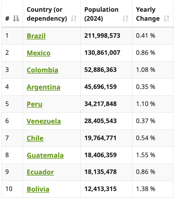174x198 pixels.
Task: Click the Yearly Change sort arrows
Action: click(x=166, y=19)
